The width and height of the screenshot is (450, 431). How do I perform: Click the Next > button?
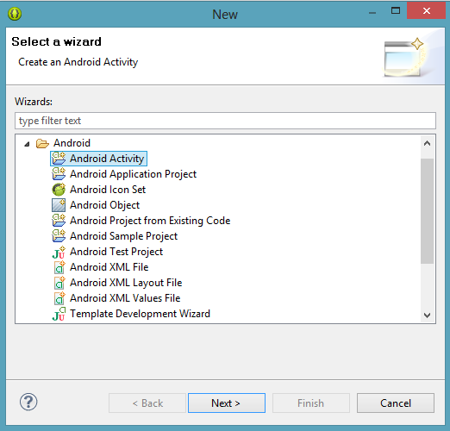tap(227, 403)
